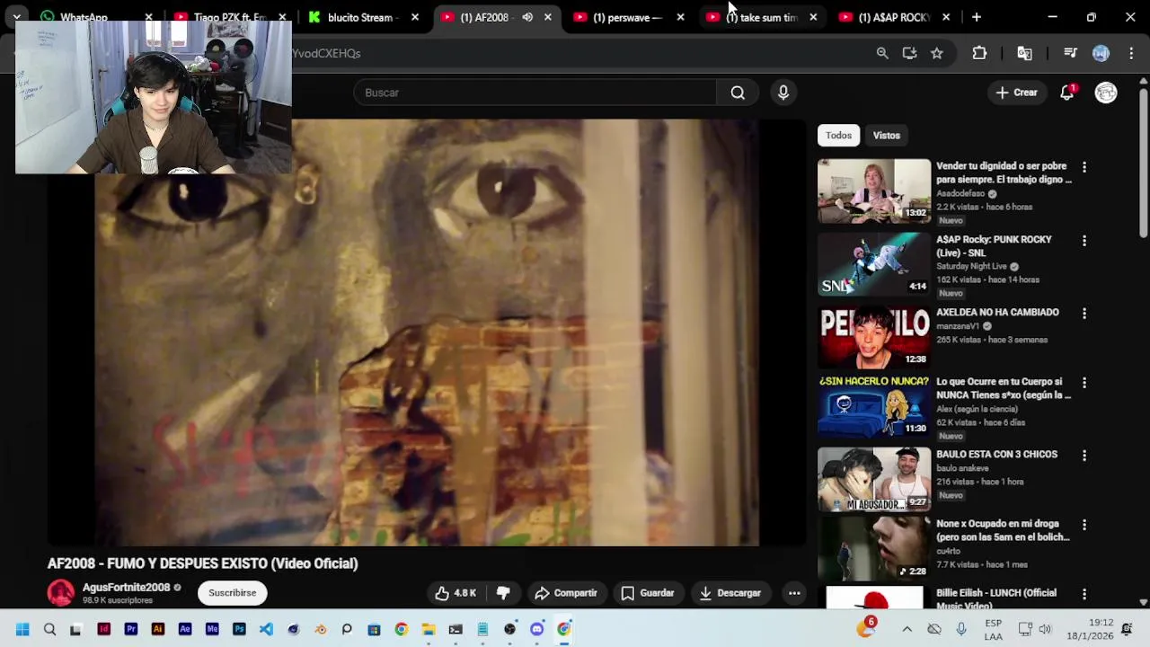
Task: Click the install app icon in address bar
Action: click(909, 53)
